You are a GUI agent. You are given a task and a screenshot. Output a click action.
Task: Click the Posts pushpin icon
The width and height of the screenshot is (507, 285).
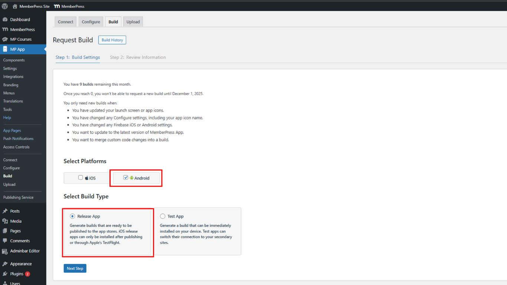coord(5,211)
